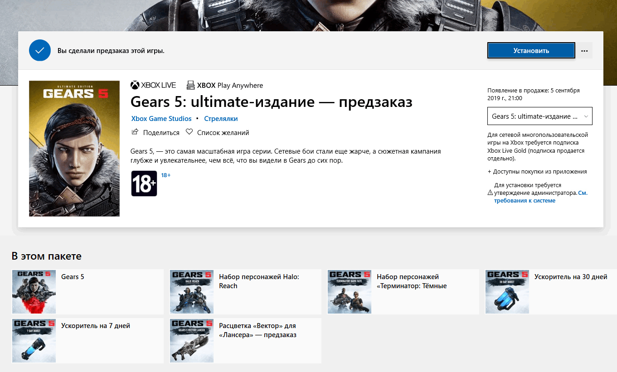The image size is (617, 372).
Task: Click the wishlist heart icon
Action: click(189, 132)
